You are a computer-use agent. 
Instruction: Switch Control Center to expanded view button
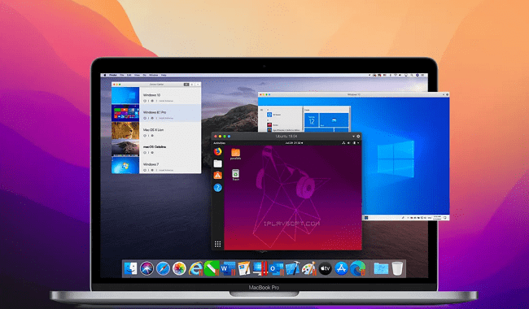point(186,85)
